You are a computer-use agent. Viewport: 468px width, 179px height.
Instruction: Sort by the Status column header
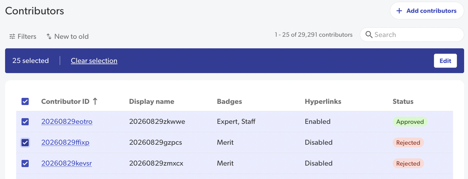(403, 101)
